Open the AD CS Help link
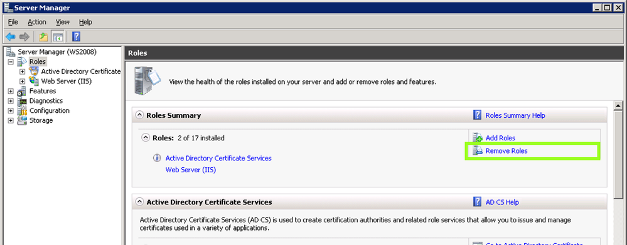The height and width of the screenshot is (245, 627). coord(502,202)
